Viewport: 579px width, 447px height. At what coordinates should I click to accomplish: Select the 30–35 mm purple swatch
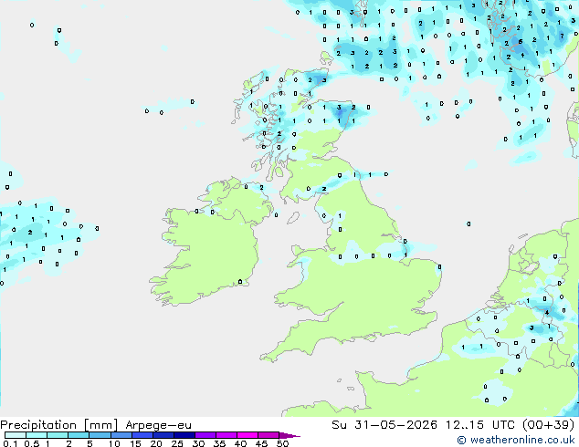point(205,435)
